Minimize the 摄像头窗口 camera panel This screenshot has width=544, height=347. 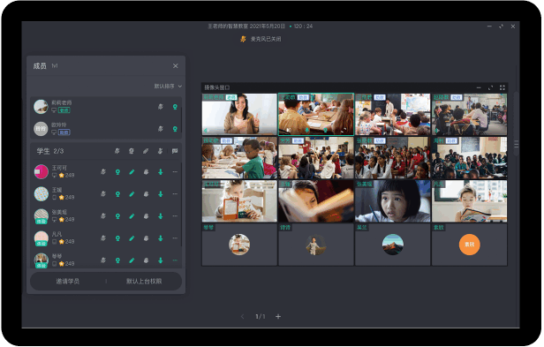coord(479,87)
